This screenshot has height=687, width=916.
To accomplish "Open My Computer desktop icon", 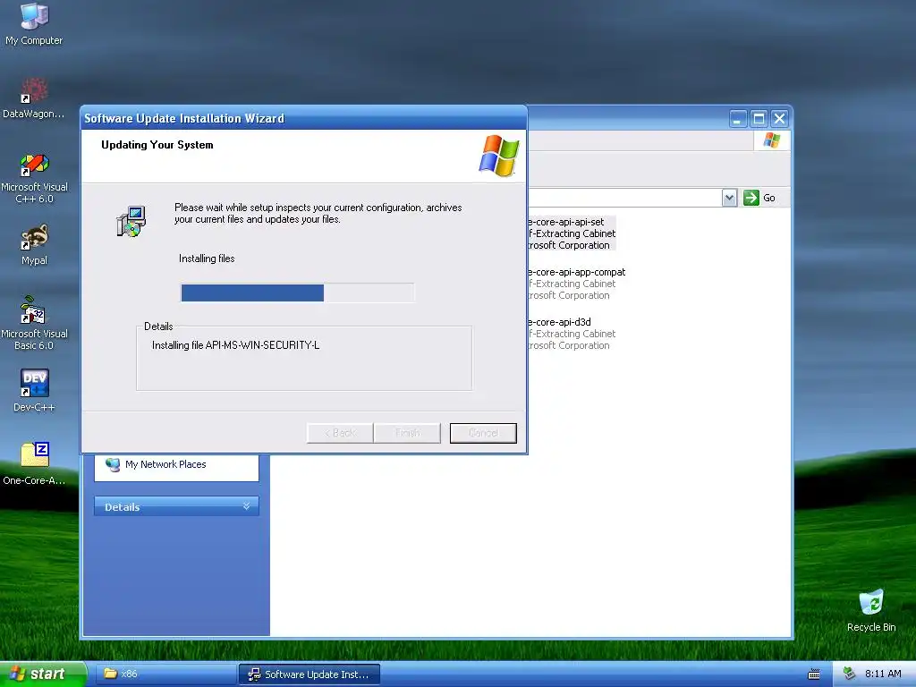I will pyautogui.click(x=34, y=24).
